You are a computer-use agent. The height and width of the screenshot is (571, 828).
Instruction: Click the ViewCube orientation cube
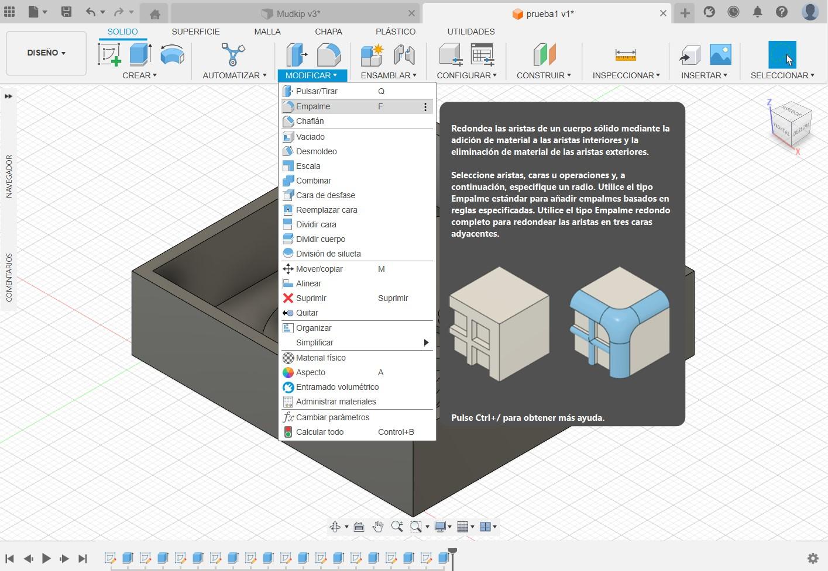(791, 126)
